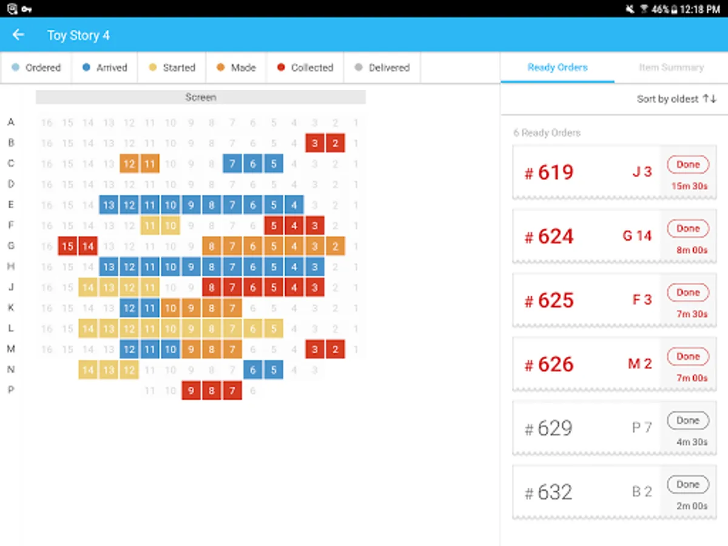This screenshot has height=546, width=728.
Task: Select yellow seat F11
Action: (x=150, y=226)
